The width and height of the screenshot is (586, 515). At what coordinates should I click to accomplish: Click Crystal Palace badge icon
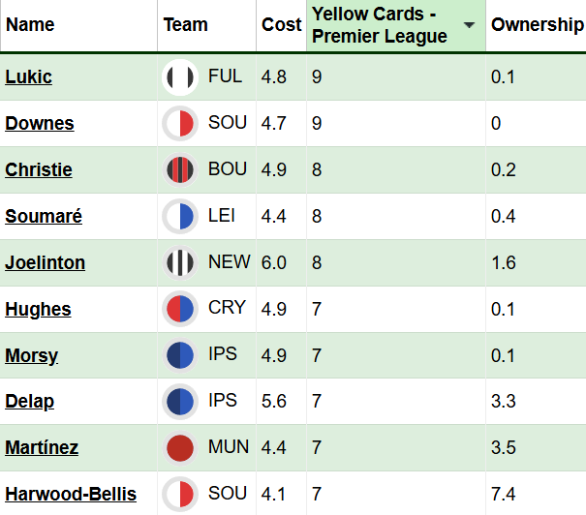click(179, 310)
